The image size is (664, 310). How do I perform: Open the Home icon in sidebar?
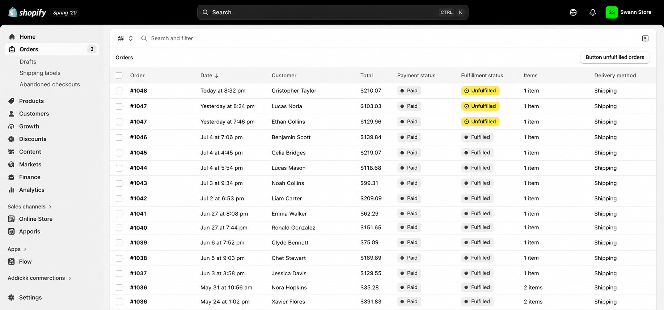[x=12, y=37]
